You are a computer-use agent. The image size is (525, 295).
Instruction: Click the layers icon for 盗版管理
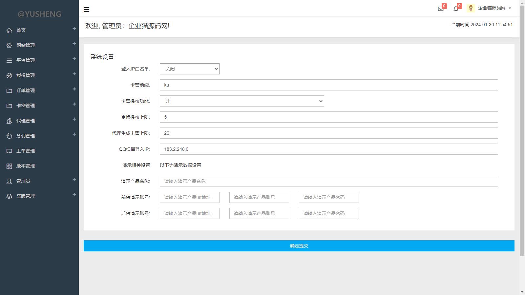(9, 196)
